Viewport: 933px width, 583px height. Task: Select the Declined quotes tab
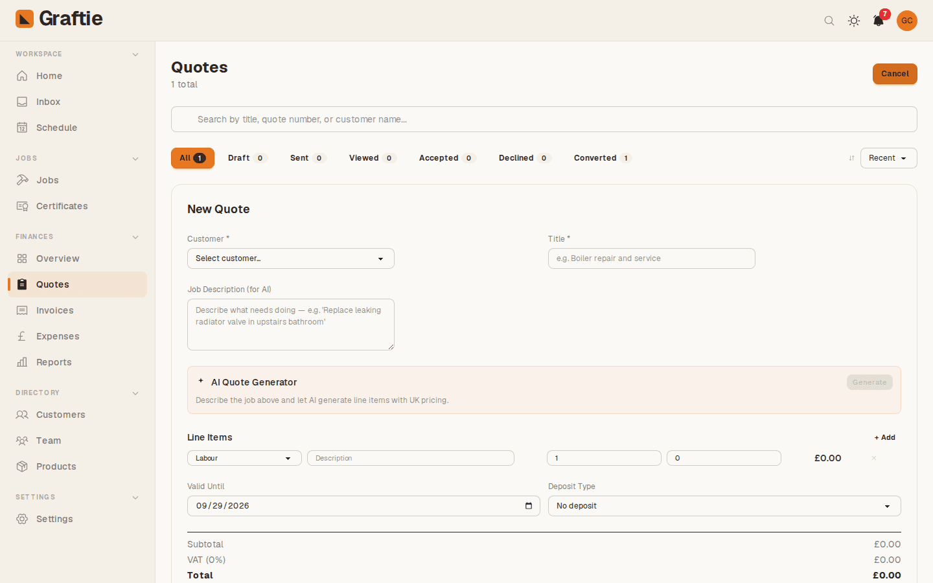(x=524, y=158)
